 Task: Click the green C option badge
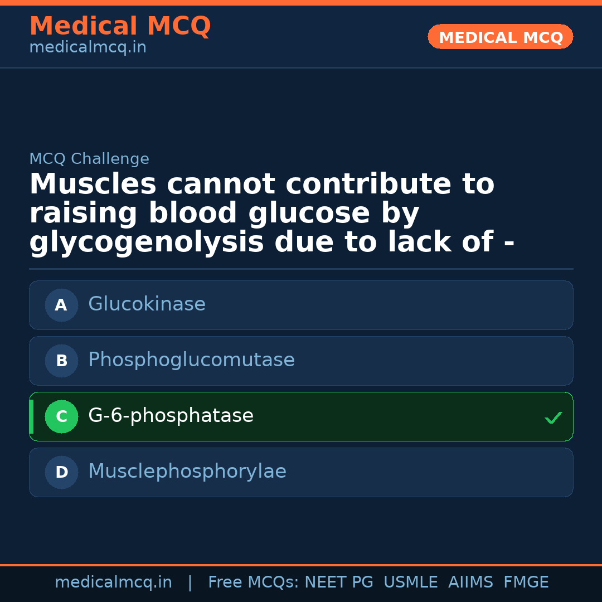click(61, 416)
